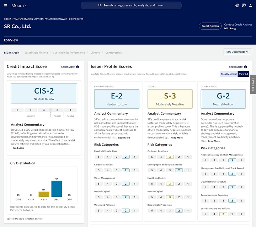
Task: Switch to View All scores
Action: 244,74
